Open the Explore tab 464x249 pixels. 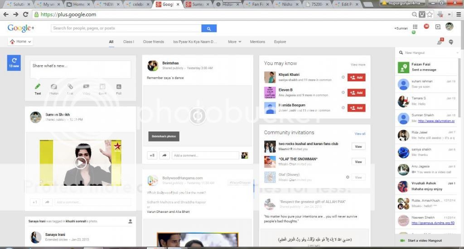[x=280, y=42]
